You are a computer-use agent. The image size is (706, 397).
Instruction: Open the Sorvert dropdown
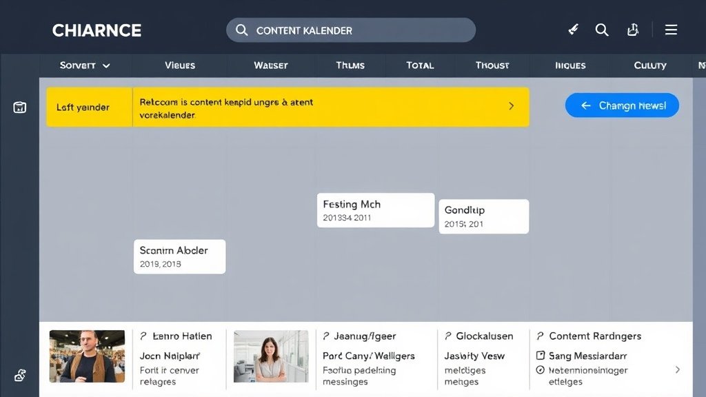point(85,65)
